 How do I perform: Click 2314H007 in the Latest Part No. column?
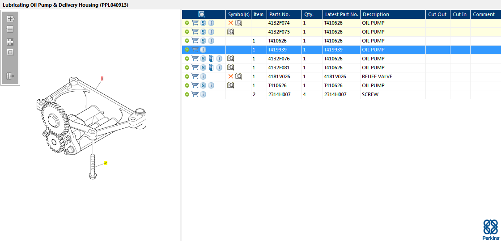pos(335,94)
